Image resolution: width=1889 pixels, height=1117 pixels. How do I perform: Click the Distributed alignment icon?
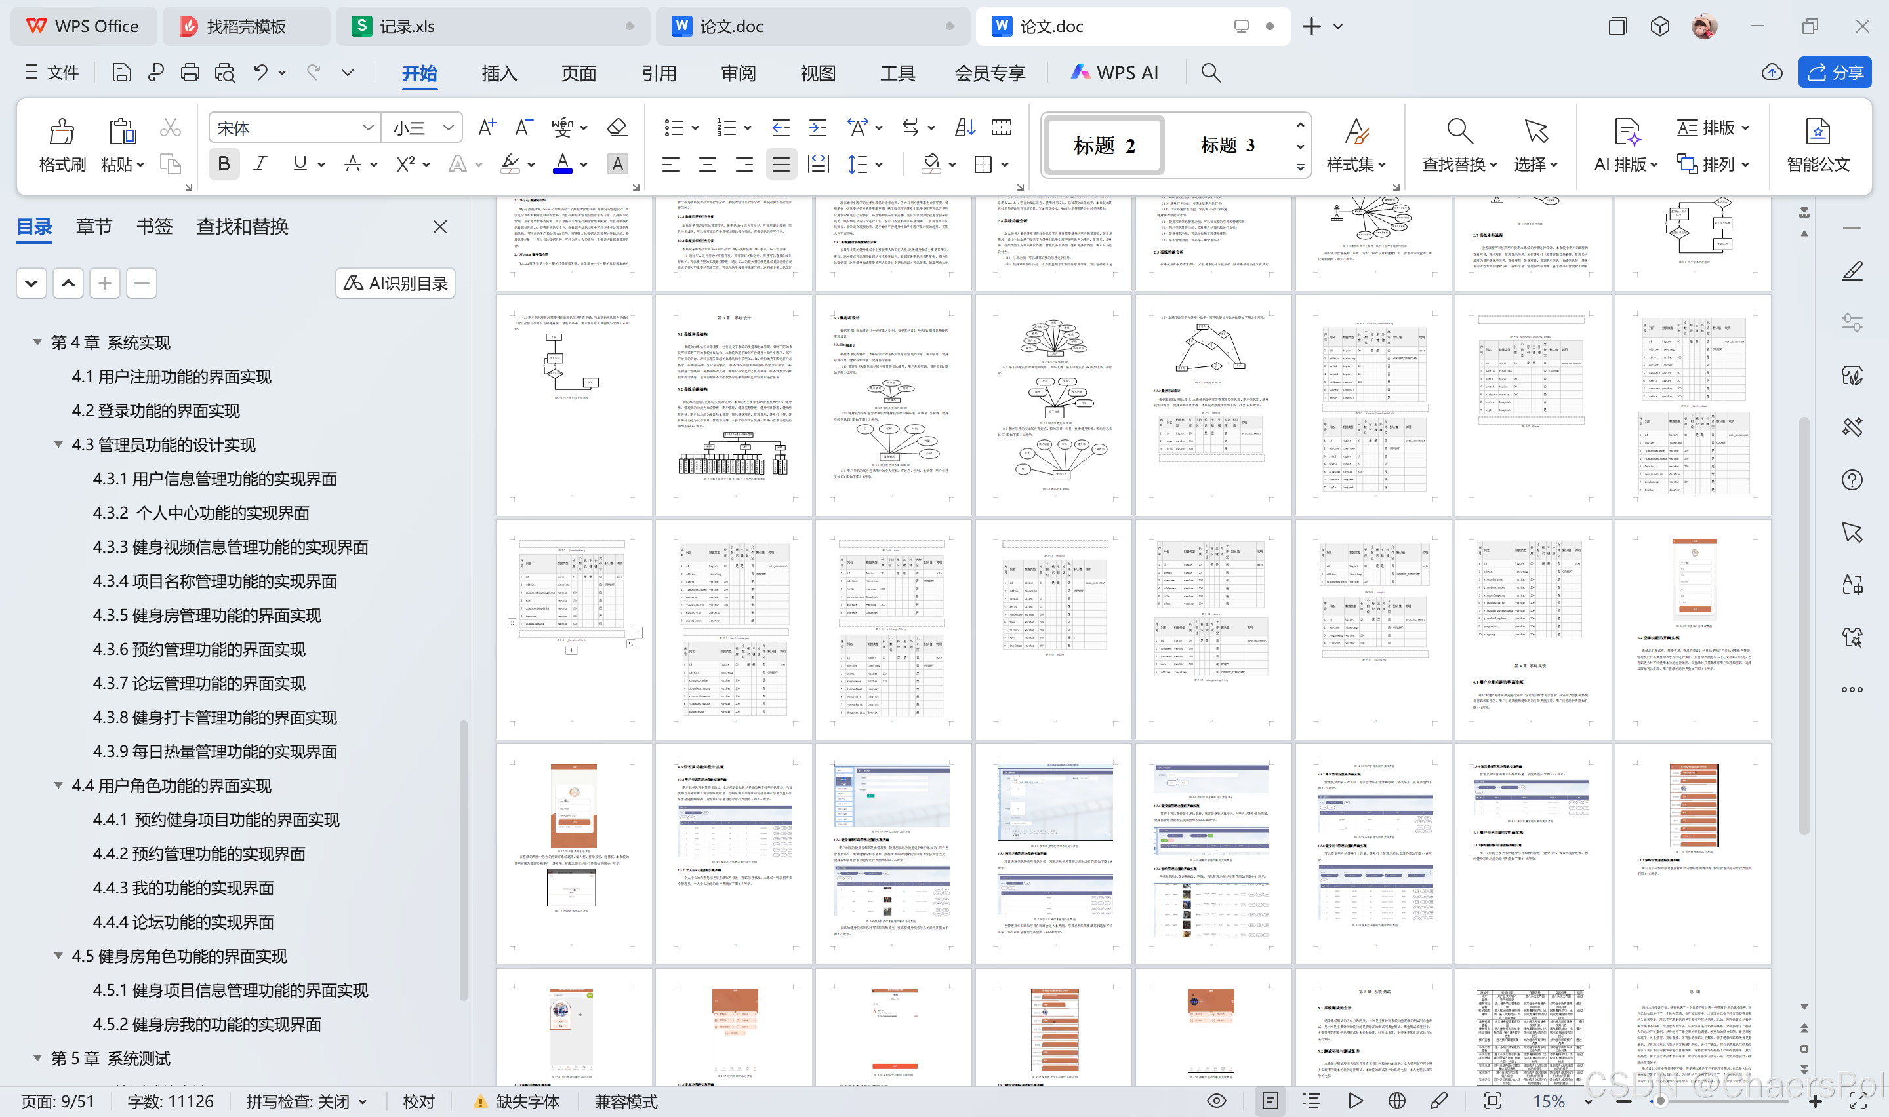point(818,164)
